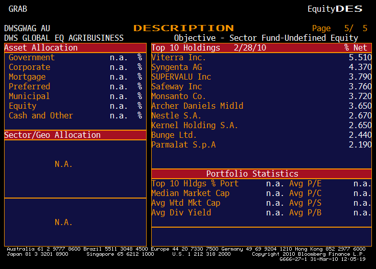The width and height of the screenshot is (376, 269).
Task: Click the Preferred allocation row
Action: (75, 86)
